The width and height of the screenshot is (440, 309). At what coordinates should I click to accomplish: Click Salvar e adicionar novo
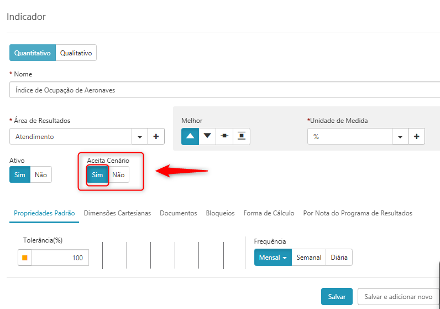398,297
